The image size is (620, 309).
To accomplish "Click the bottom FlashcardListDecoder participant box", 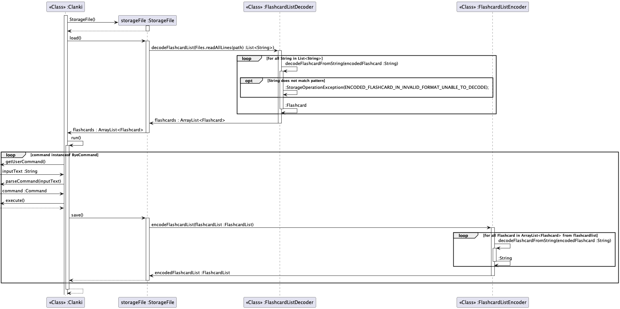I will 280,302.
